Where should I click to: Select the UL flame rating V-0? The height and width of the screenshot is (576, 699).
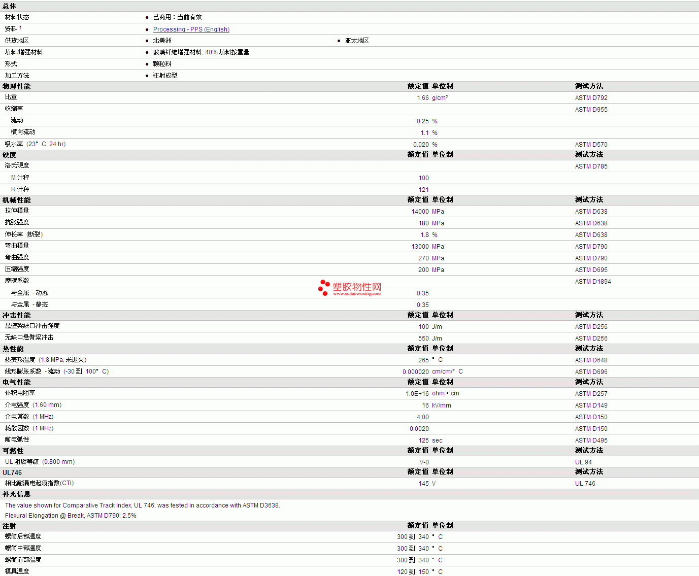pyautogui.click(x=424, y=462)
